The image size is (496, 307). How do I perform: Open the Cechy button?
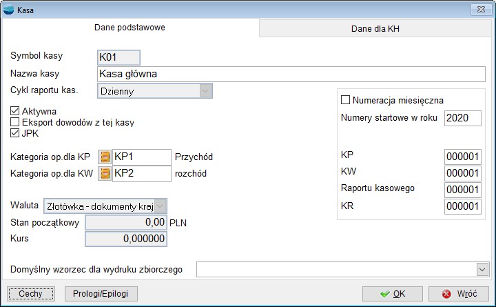coord(30,294)
